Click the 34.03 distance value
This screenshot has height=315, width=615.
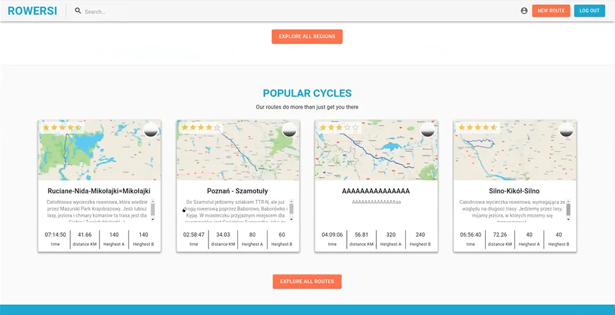[x=223, y=235]
